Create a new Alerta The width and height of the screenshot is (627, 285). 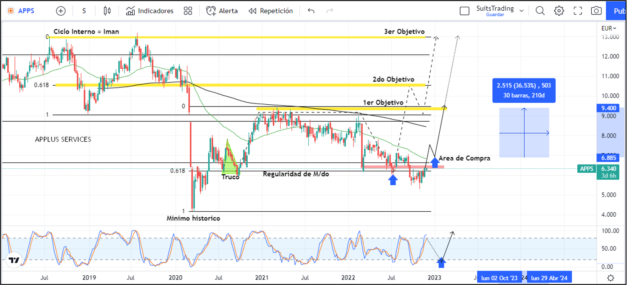pos(222,11)
